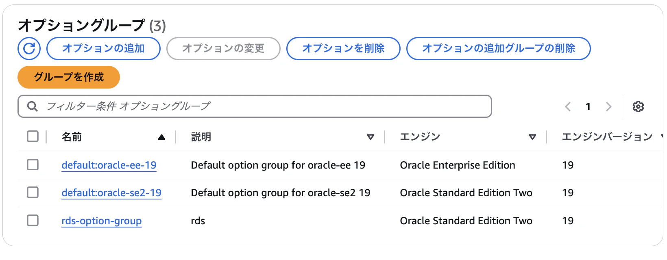Click 'Oracle Enterprise Edition' engine cell
Viewport: 667px width, 260px height.
pyautogui.click(x=458, y=165)
